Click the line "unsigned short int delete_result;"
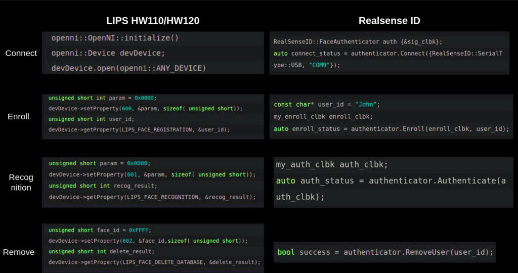The image size is (518, 273). (101, 252)
